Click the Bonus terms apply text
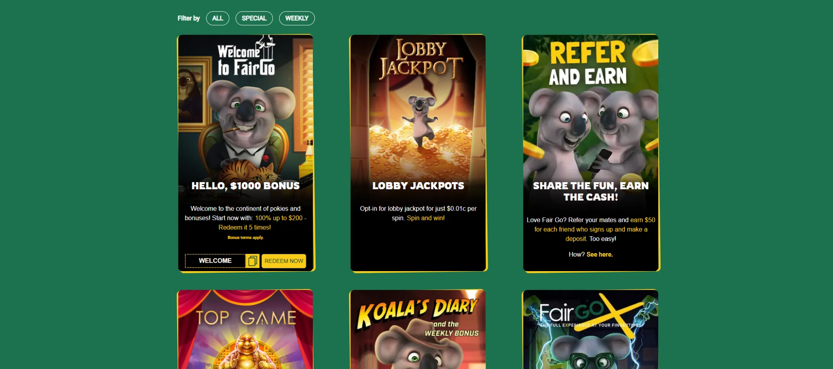This screenshot has height=369, width=833. pyautogui.click(x=245, y=237)
